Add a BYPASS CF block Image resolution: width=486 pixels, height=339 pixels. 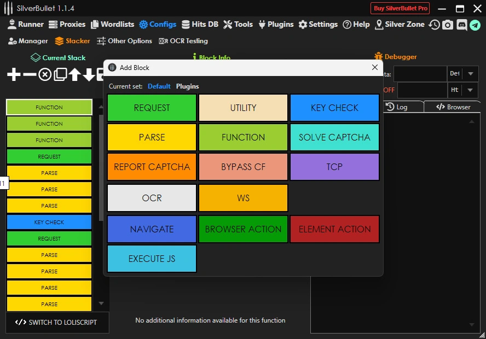point(244,167)
